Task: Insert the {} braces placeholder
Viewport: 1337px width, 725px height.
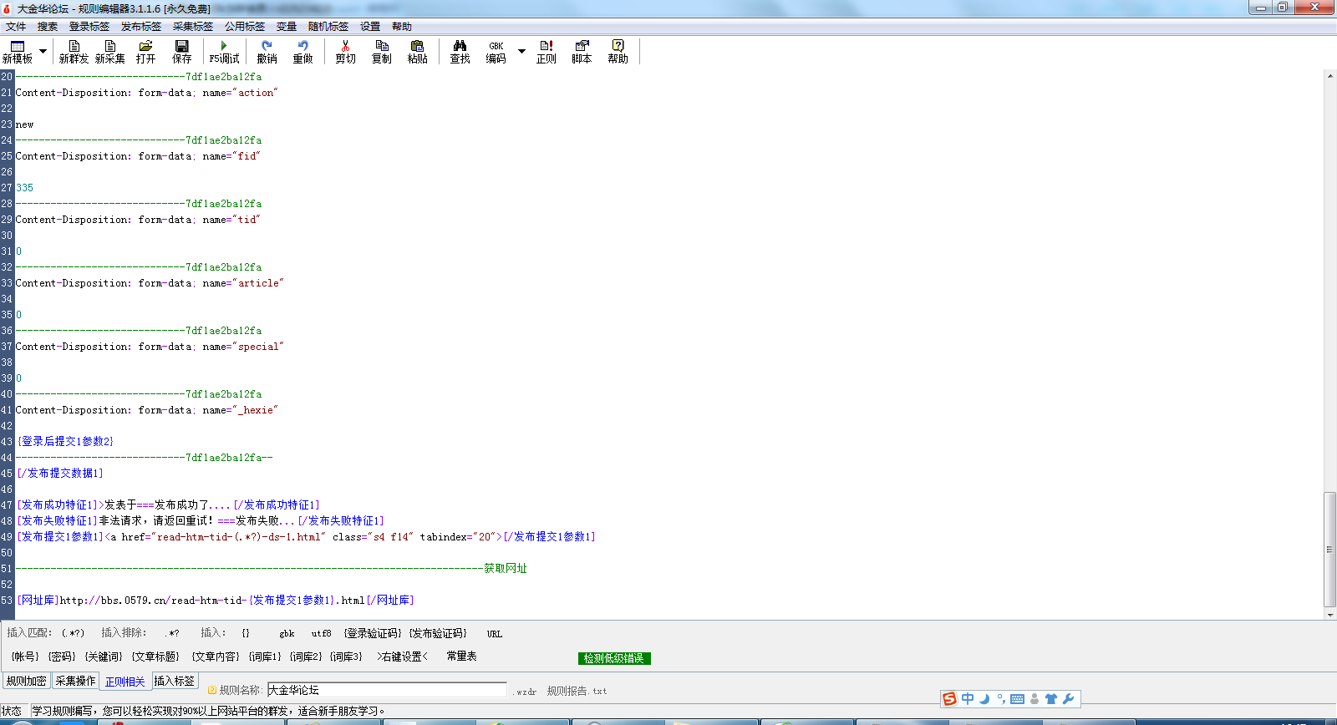Action: pyautogui.click(x=246, y=633)
